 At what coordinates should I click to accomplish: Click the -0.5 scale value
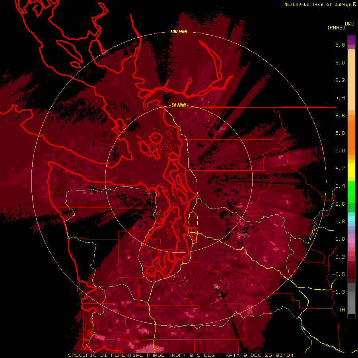[339, 274]
